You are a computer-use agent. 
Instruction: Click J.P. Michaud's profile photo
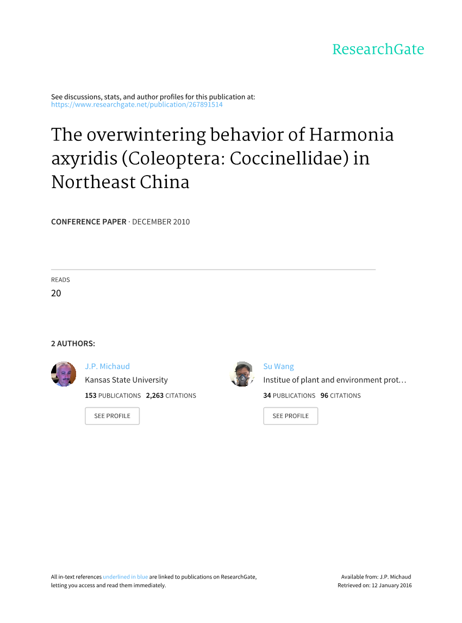click(x=64, y=374)
